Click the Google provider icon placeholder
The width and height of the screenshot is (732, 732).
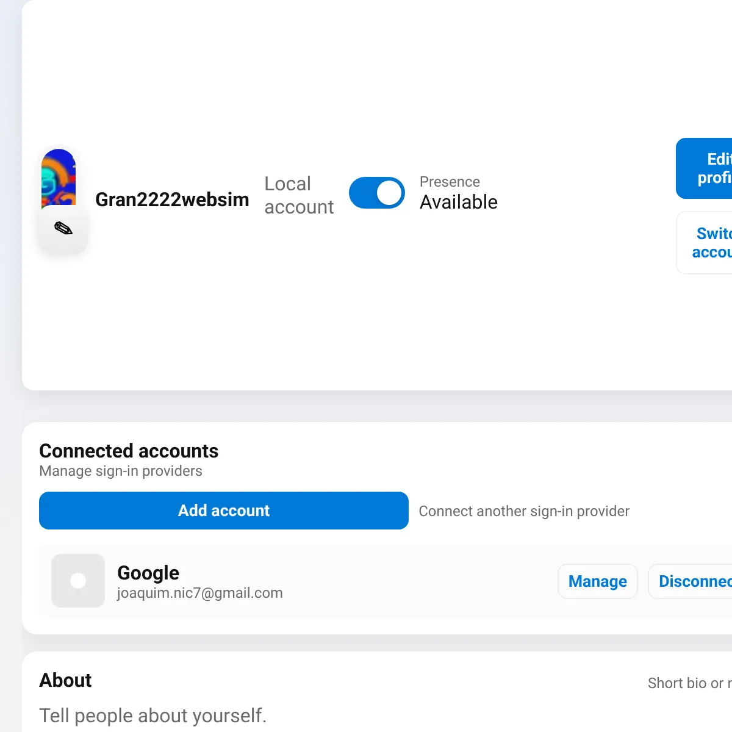(78, 581)
